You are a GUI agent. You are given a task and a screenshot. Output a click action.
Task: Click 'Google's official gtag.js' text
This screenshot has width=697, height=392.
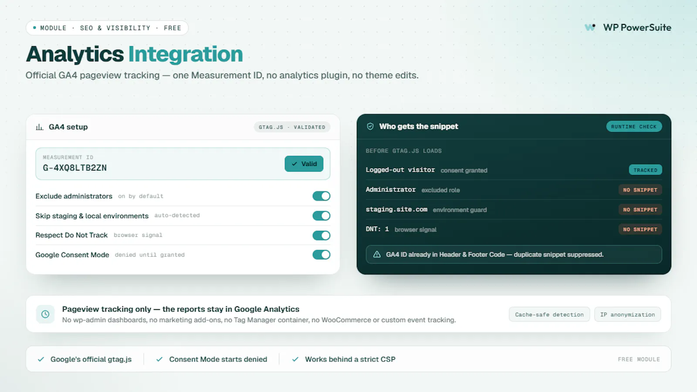[91, 359]
